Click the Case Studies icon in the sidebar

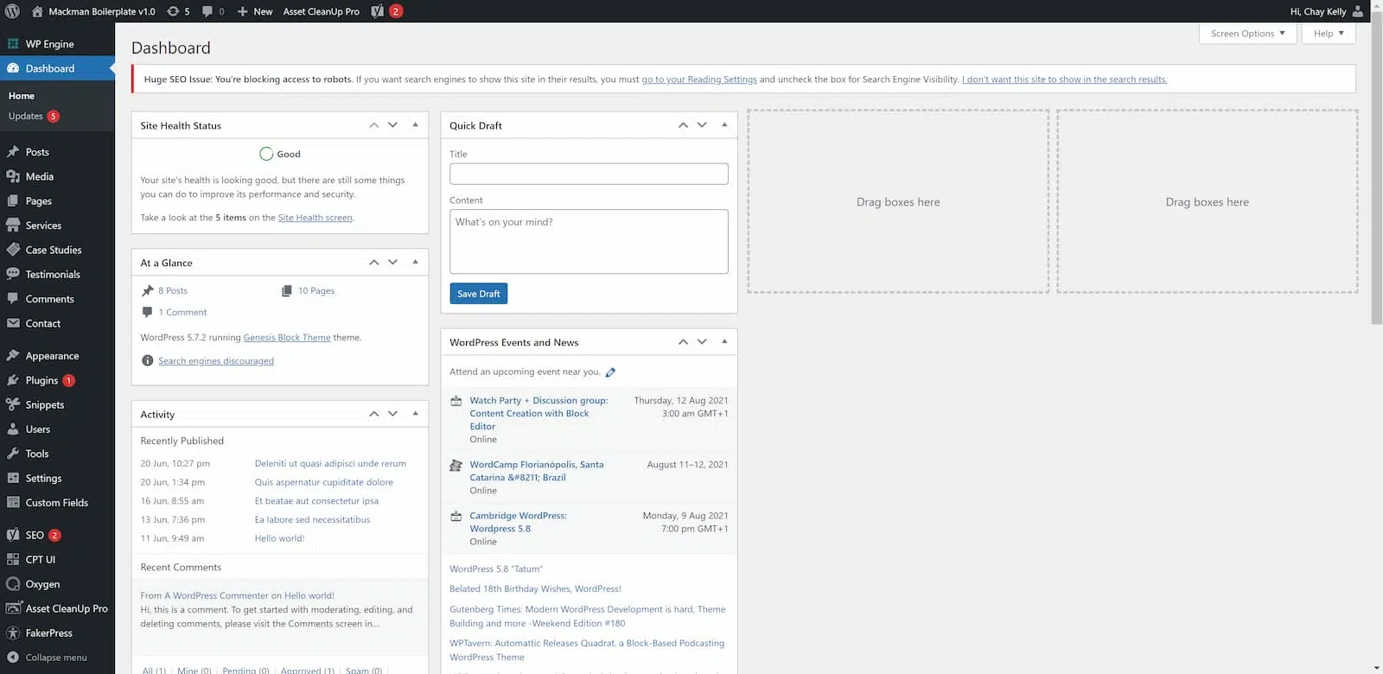13,250
